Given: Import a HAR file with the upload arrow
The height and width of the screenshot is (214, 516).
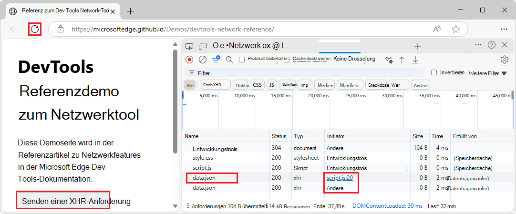Looking at the screenshot, I should (402, 60).
